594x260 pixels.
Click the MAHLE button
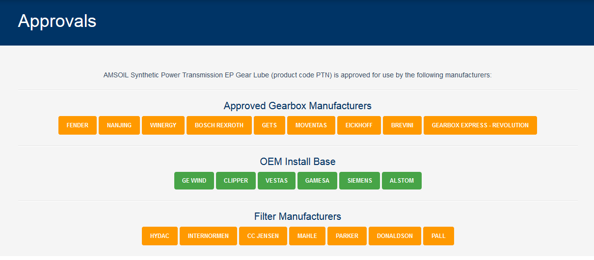[307, 236]
